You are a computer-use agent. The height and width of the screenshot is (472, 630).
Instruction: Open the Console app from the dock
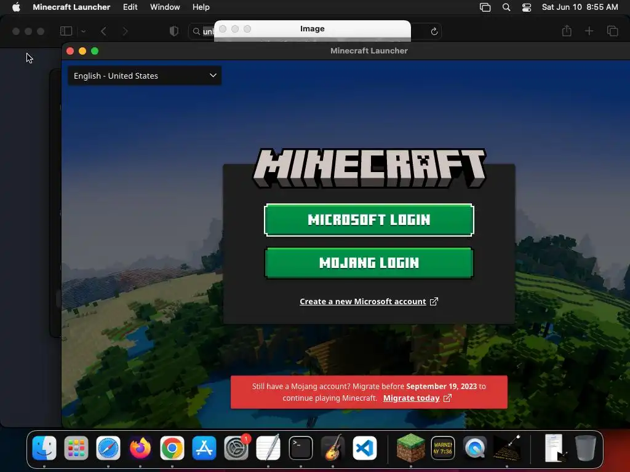[x=443, y=448]
